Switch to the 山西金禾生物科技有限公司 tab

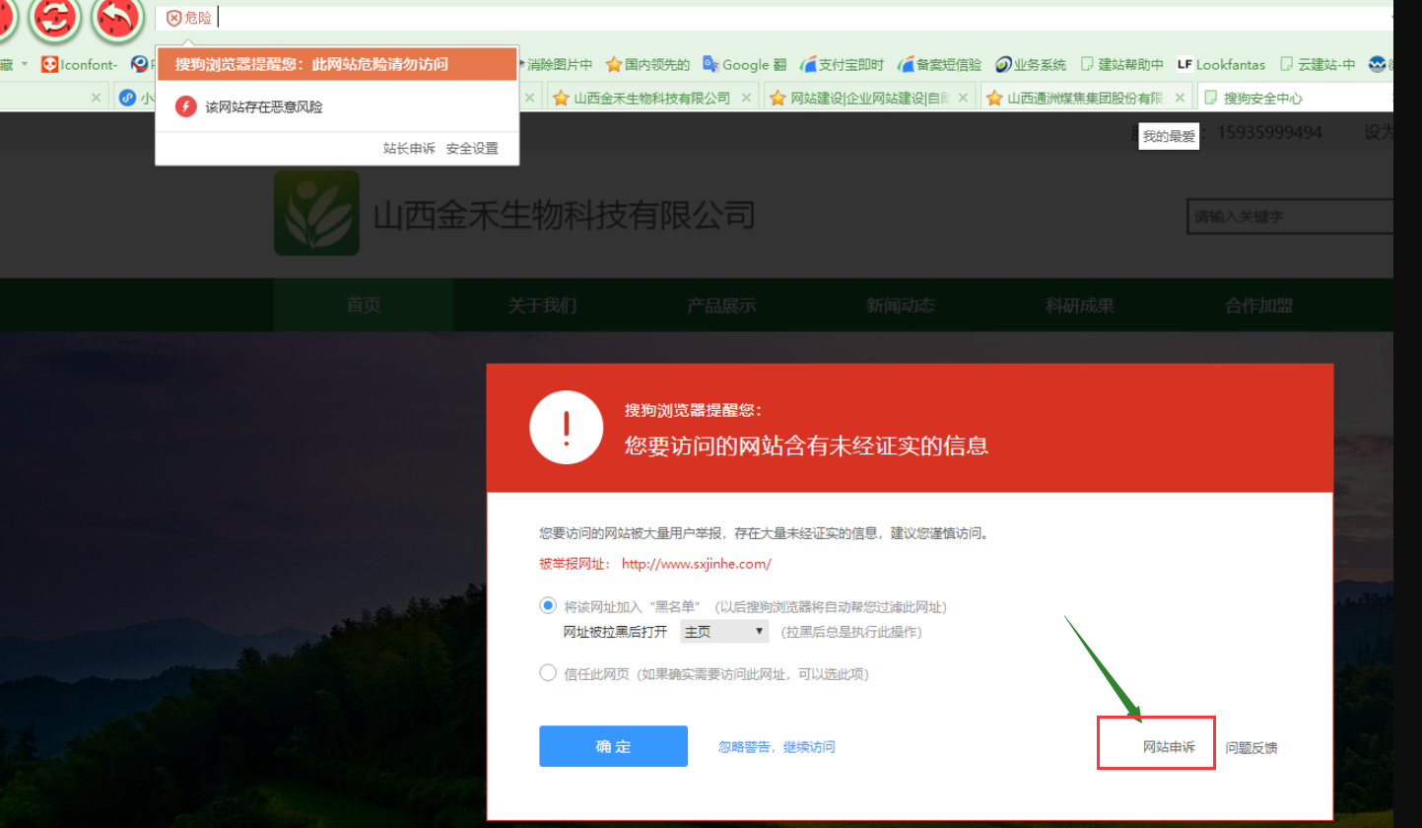pos(650,98)
